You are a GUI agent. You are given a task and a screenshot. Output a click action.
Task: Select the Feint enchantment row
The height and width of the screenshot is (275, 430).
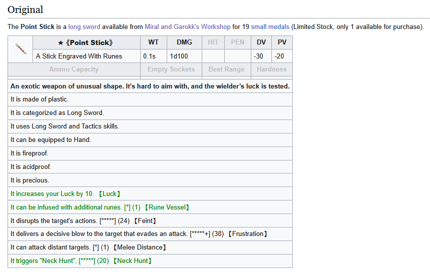tap(150, 221)
